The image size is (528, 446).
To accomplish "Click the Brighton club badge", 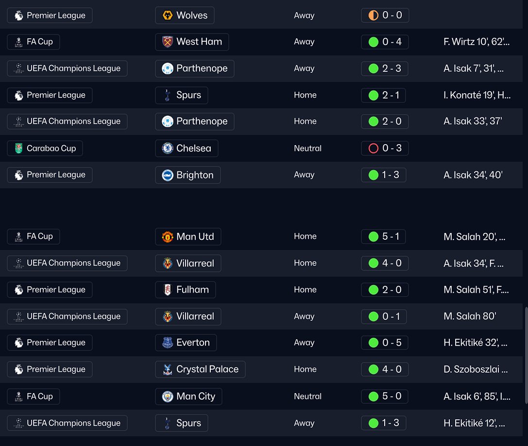I will [x=168, y=175].
